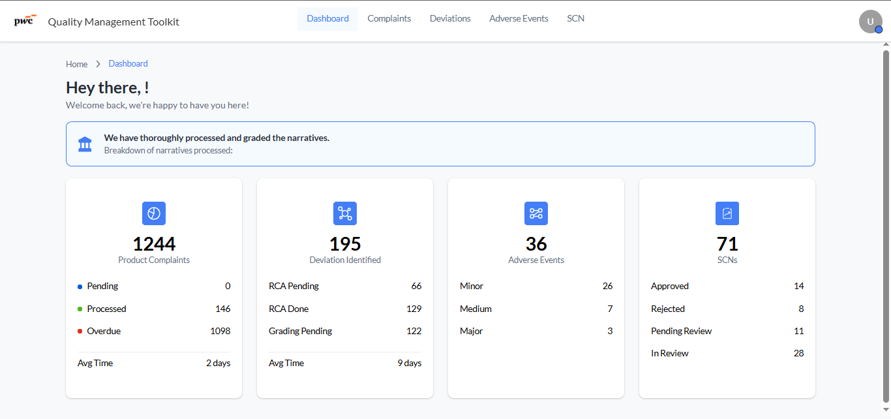Click the 9 days Avg Time value
Screen dimensions: 891x419
pyautogui.click(x=410, y=363)
